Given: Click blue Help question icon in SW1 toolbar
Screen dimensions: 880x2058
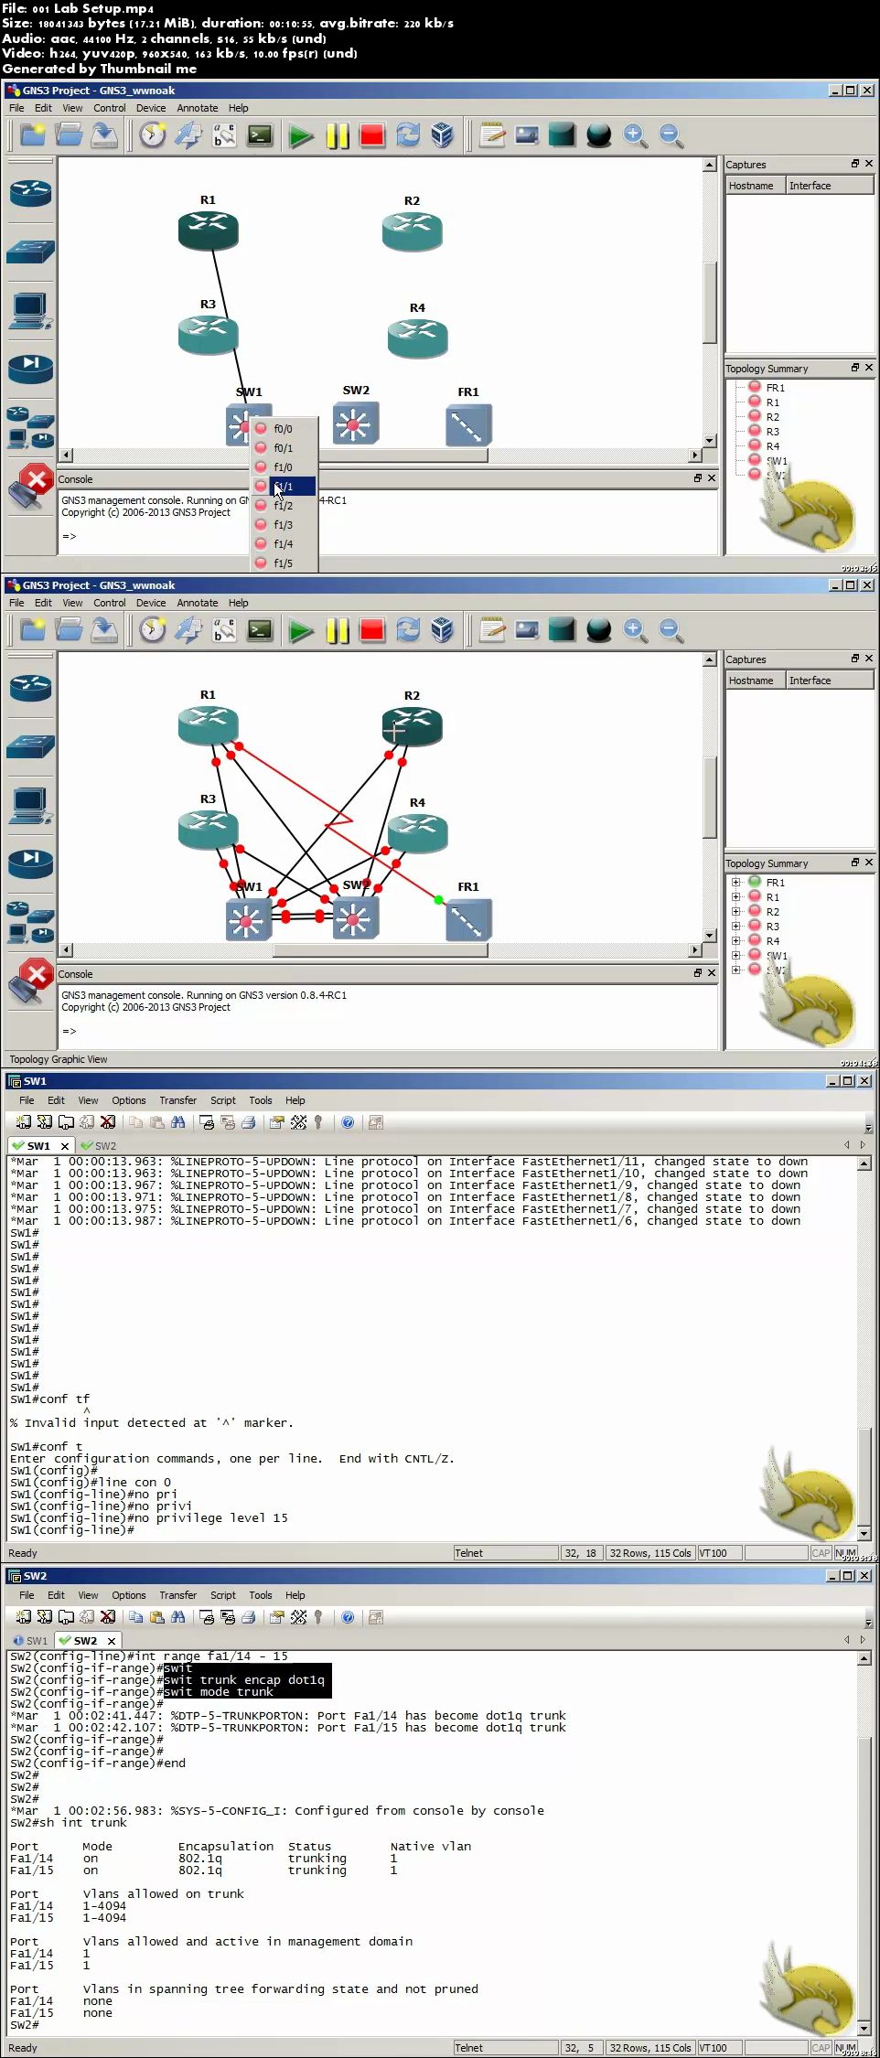Looking at the screenshot, I should (x=348, y=1122).
